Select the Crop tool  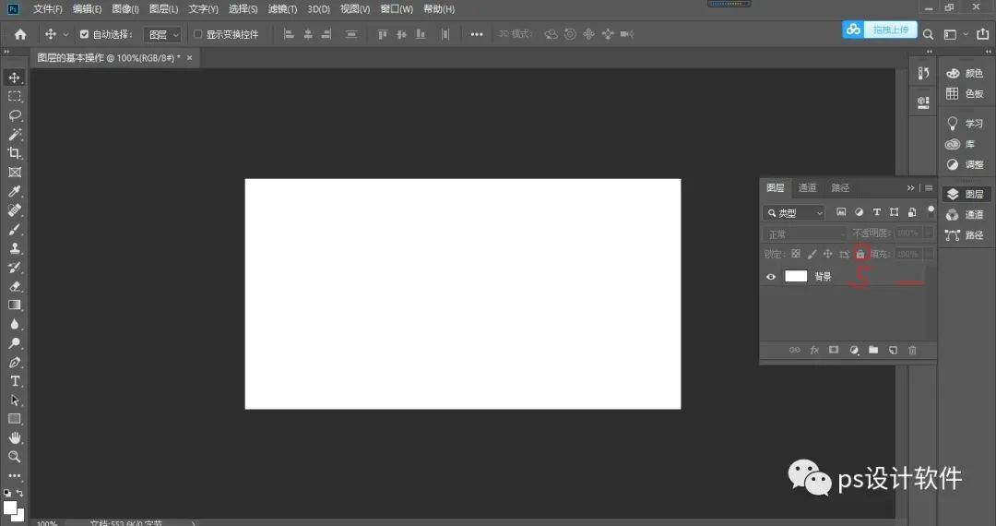(15, 153)
